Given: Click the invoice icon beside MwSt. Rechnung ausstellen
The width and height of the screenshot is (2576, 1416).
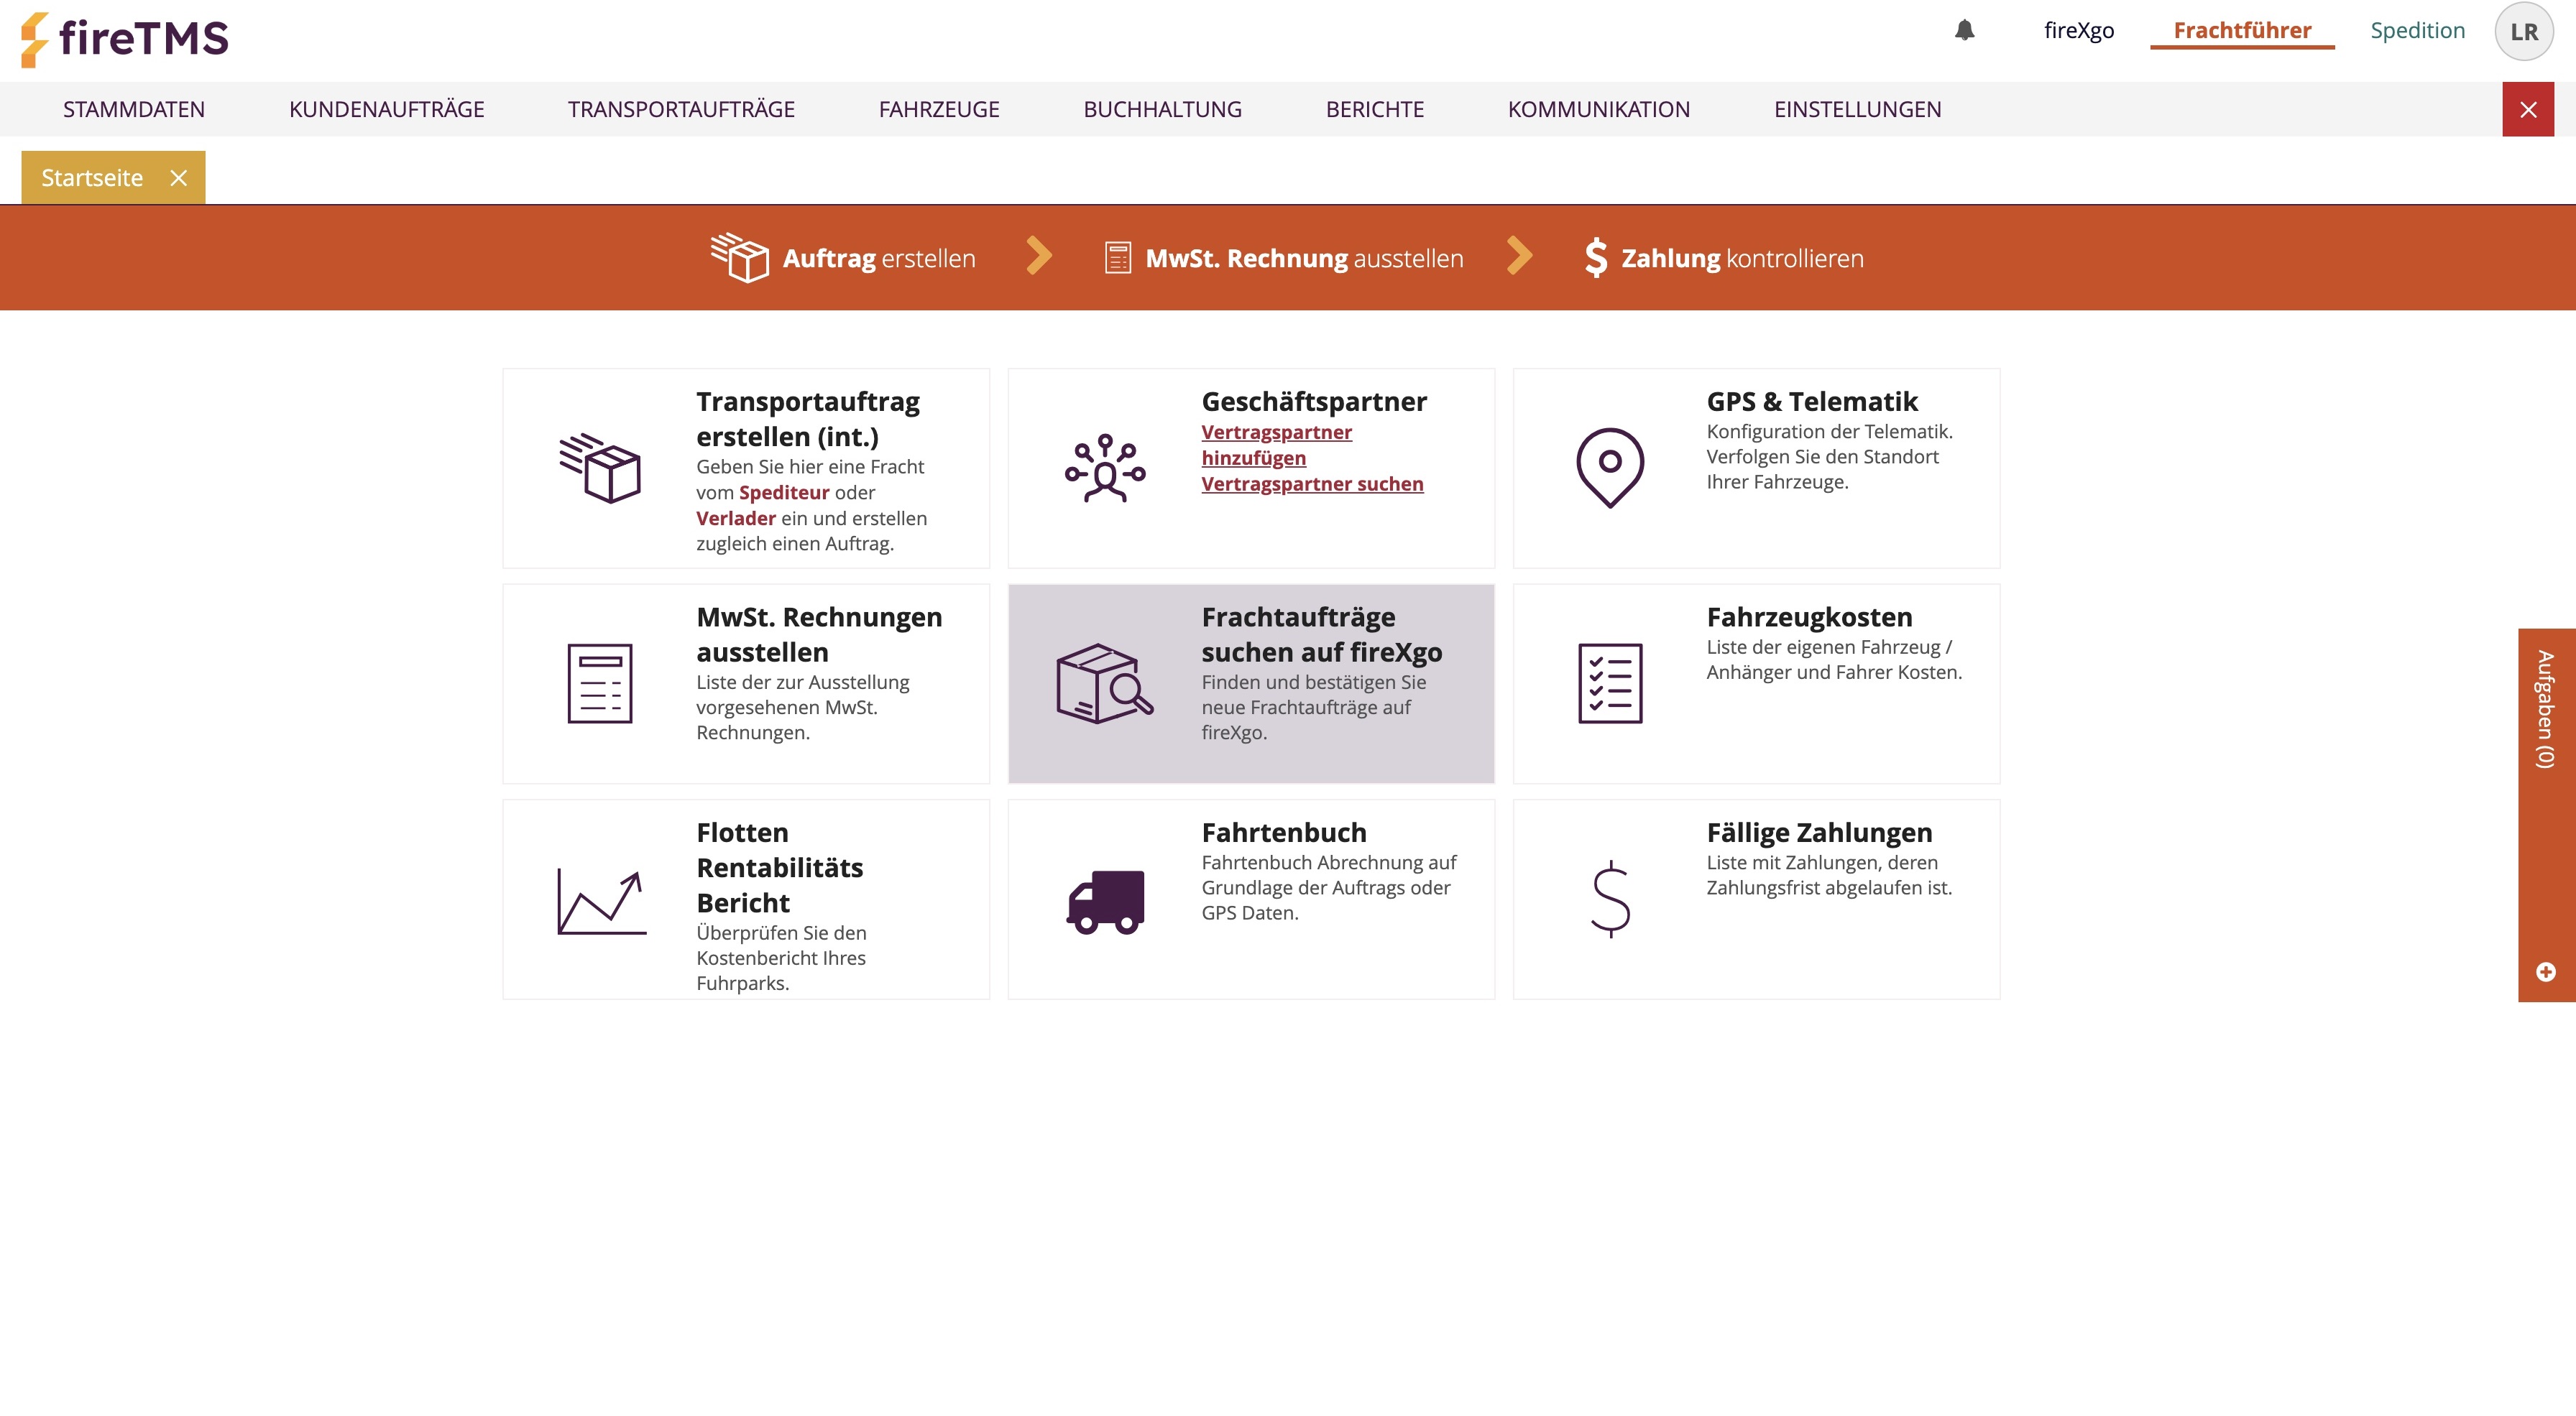Looking at the screenshot, I should [1117, 258].
